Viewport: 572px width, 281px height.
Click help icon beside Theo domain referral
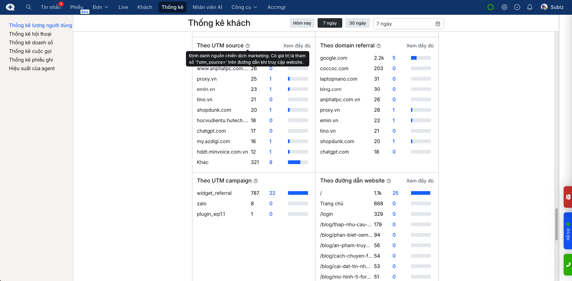pyautogui.click(x=379, y=46)
